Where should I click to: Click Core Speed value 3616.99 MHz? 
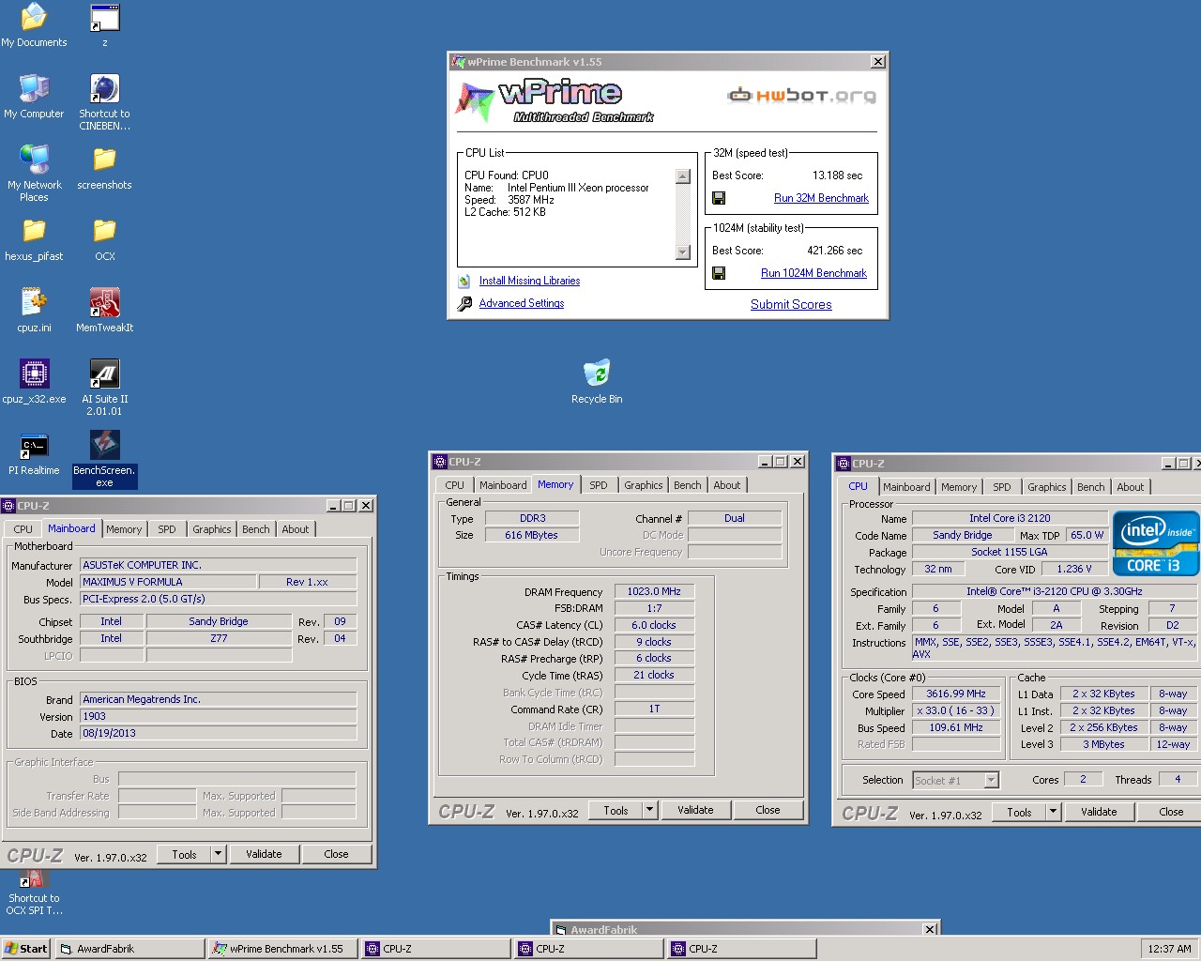(x=955, y=694)
